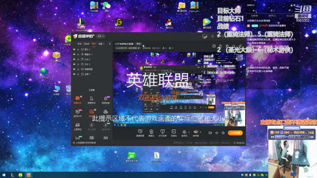Select the 全屏 1 source row
The image size is (317, 178).
(x=92, y=74)
